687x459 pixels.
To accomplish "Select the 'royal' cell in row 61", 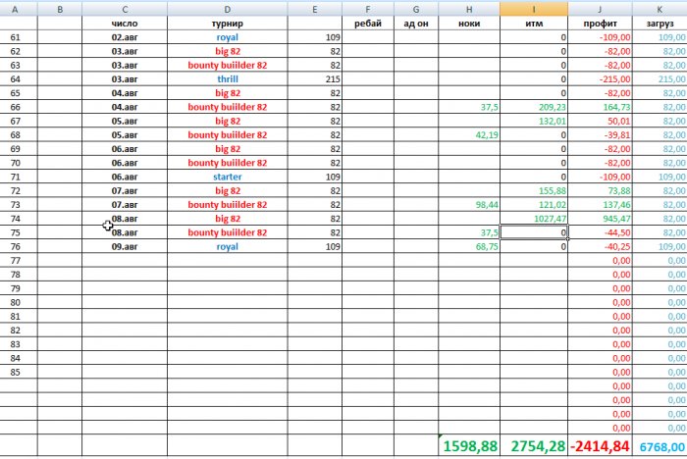I will pos(227,37).
